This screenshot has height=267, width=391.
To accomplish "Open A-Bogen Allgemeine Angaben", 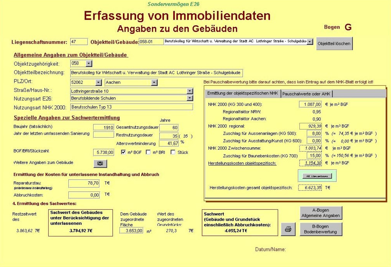I will [321, 213].
